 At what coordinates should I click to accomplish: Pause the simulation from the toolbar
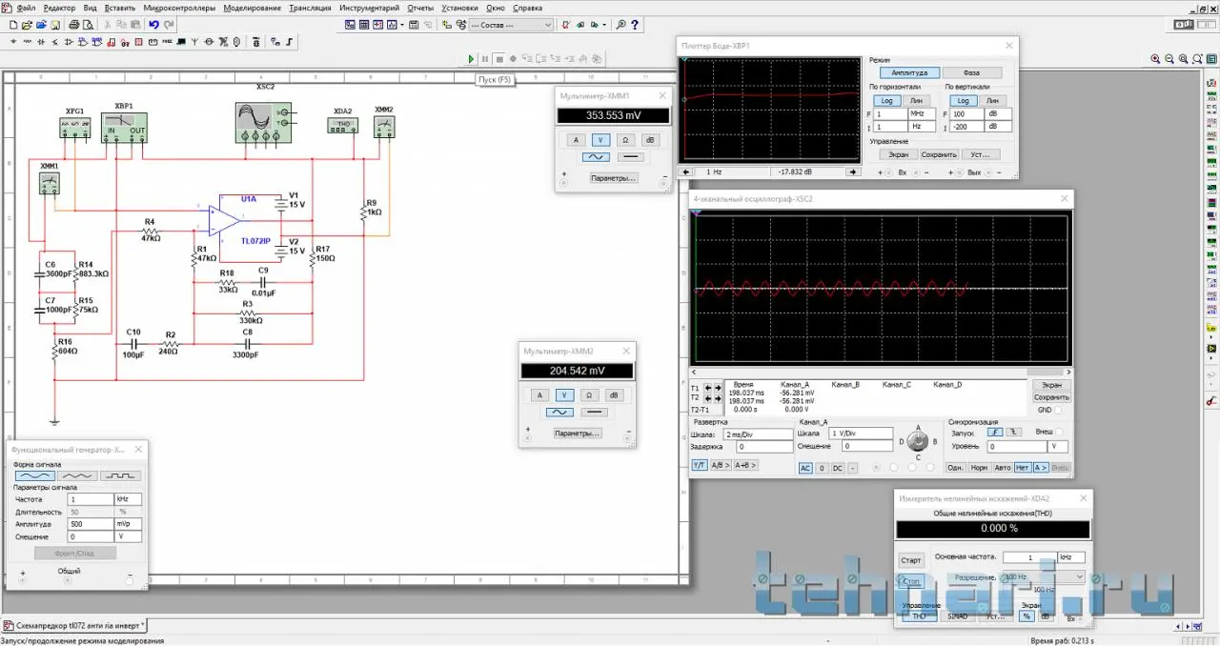pyautogui.click(x=485, y=59)
